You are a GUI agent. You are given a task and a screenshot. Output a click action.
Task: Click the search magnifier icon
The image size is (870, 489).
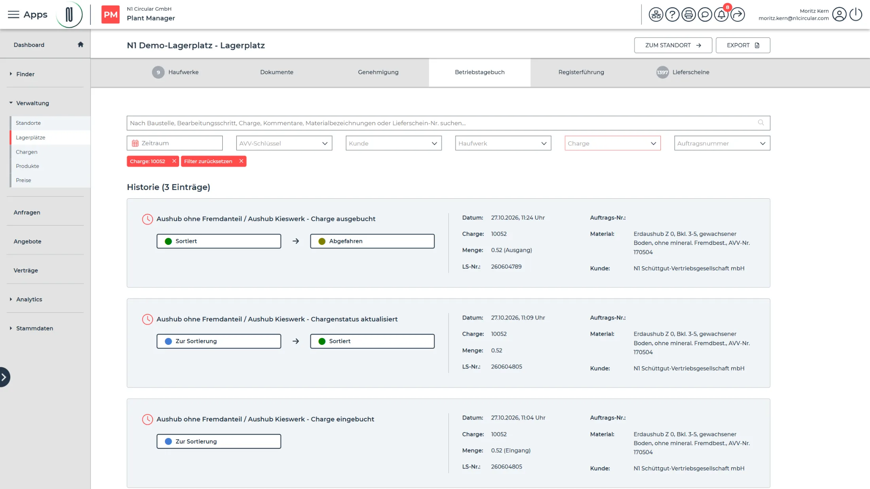[761, 123]
